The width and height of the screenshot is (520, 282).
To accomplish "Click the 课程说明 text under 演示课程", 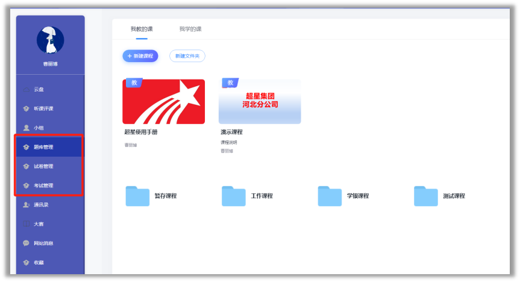I will point(229,142).
